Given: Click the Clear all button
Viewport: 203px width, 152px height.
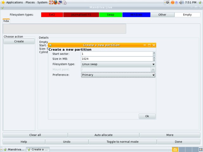Looking at the screenshot, I should tap(35, 135).
